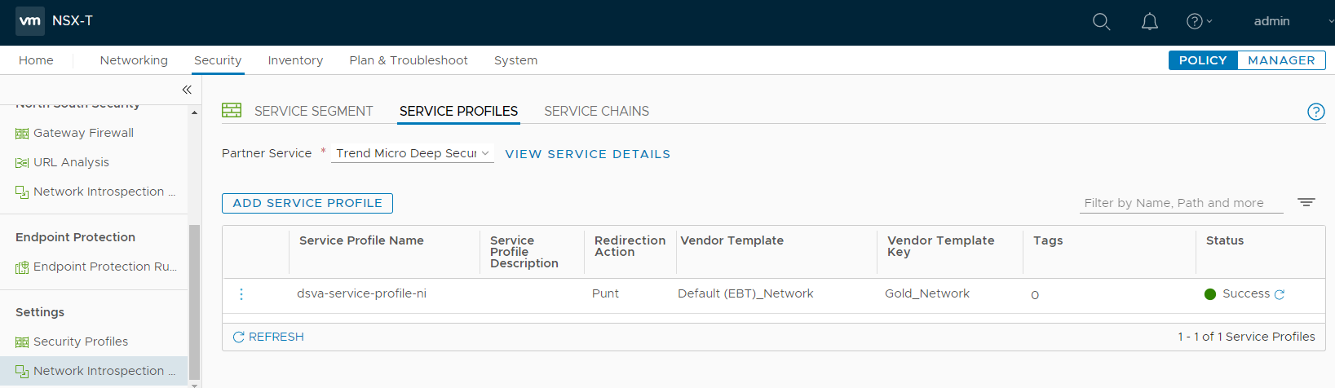The image size is (1335, 388).
Task: Click the VMware NSX-T logo
Action: pyautogui.click(x=30, y=21)
